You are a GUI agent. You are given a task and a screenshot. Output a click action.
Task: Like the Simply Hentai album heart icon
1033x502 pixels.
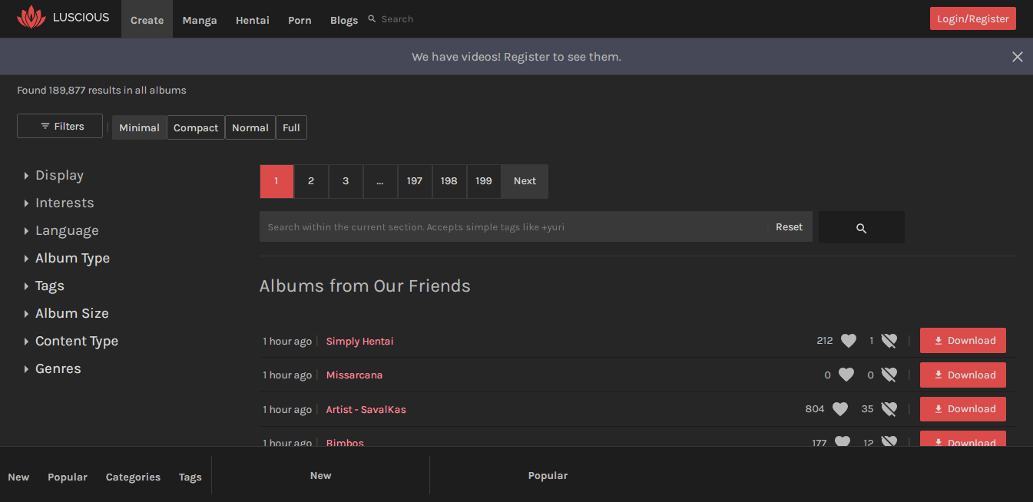click(x=848, y=341)
